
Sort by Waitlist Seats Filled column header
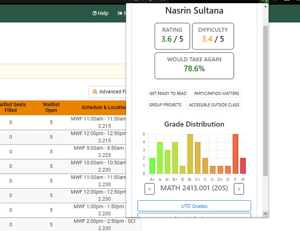coord(13,107)
